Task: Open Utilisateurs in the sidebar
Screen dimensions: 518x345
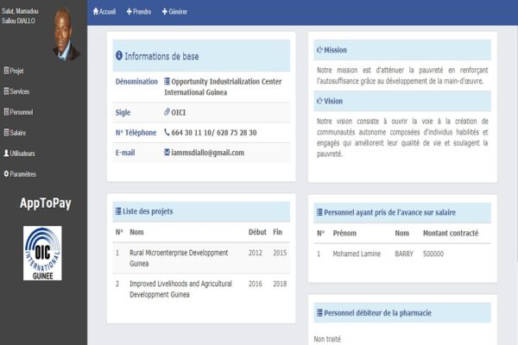Action: pyautogui.click(x=19, y=154)
